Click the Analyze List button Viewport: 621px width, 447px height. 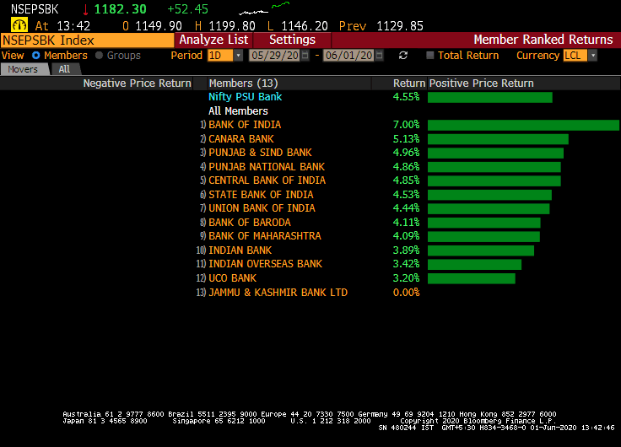213,40
